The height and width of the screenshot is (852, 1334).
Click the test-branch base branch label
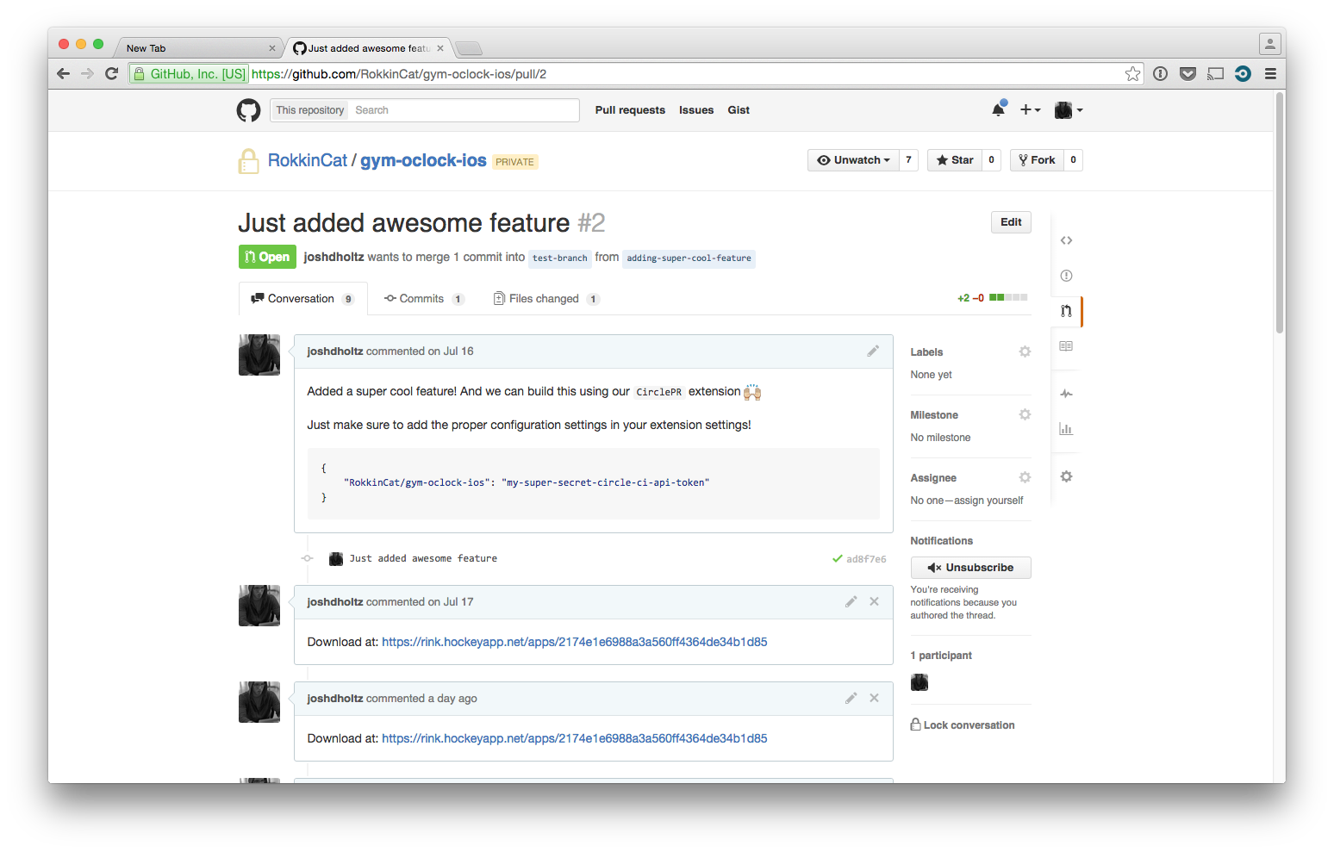560,258
